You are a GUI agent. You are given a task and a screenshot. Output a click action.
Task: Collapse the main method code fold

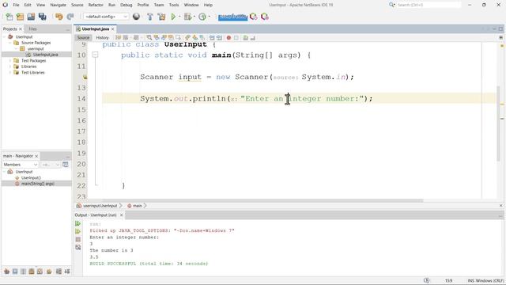[x=95, y=55]
